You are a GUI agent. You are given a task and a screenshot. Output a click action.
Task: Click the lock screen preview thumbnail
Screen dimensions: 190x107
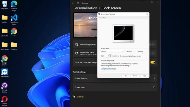[85, 25]
